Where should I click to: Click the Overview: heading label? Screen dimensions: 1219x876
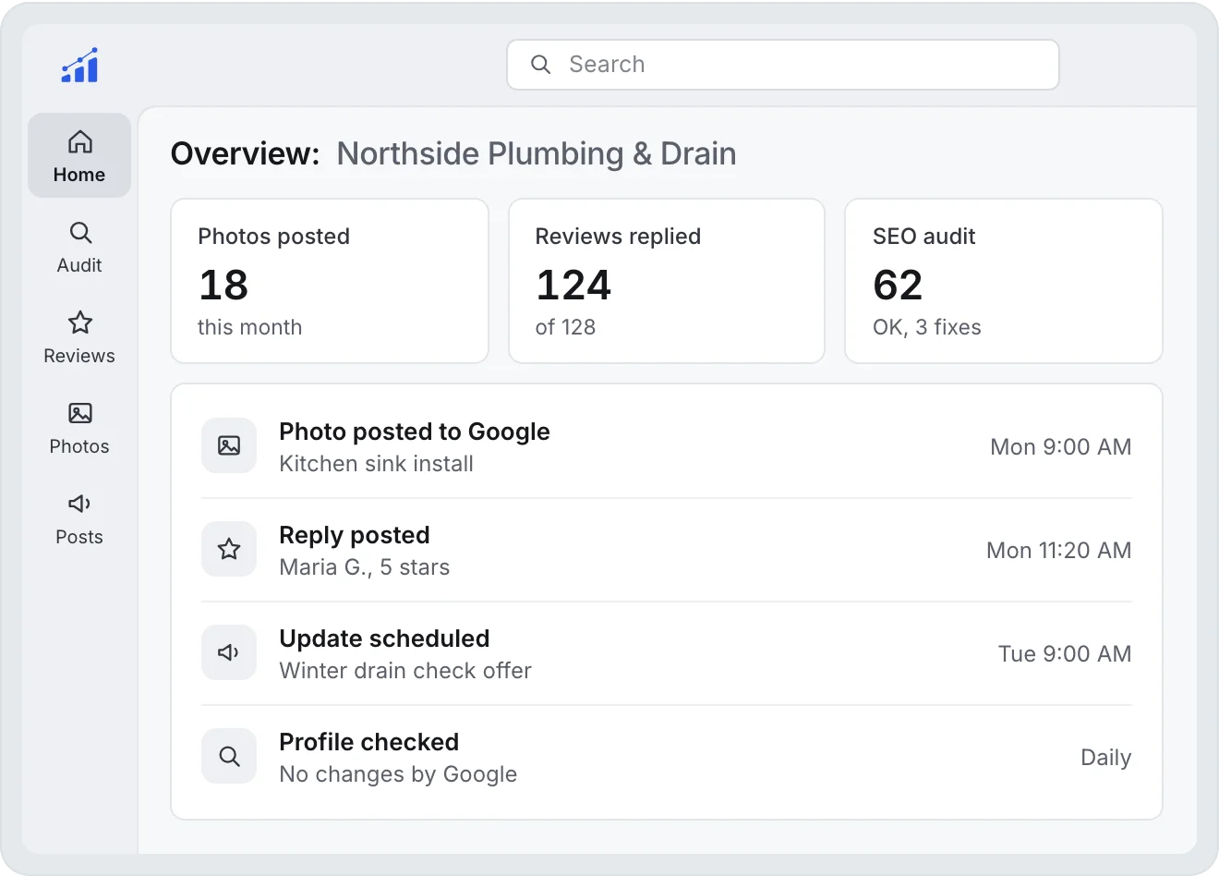tap(246, 153)
